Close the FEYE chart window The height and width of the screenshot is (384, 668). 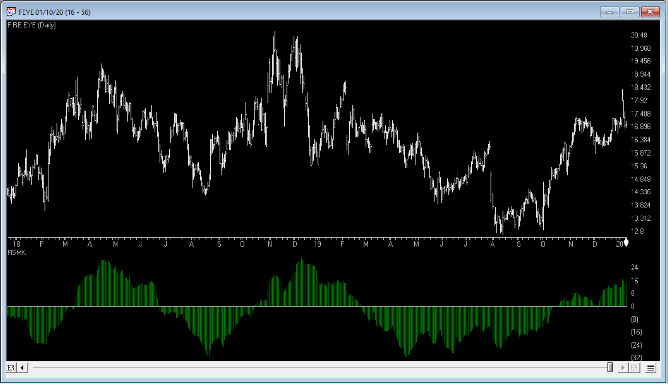(651, 12)
